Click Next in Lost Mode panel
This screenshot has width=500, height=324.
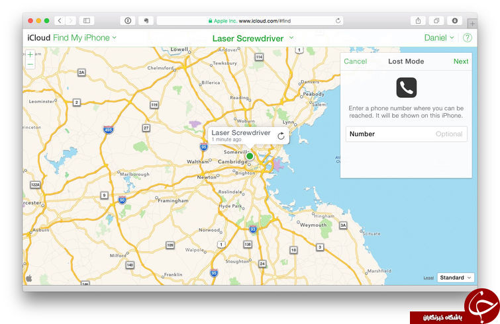point(461,61)
